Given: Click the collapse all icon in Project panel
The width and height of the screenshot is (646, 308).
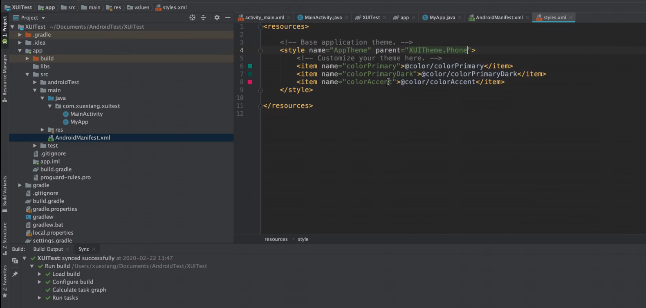Looking at the screenshot, I should [203, 18].
